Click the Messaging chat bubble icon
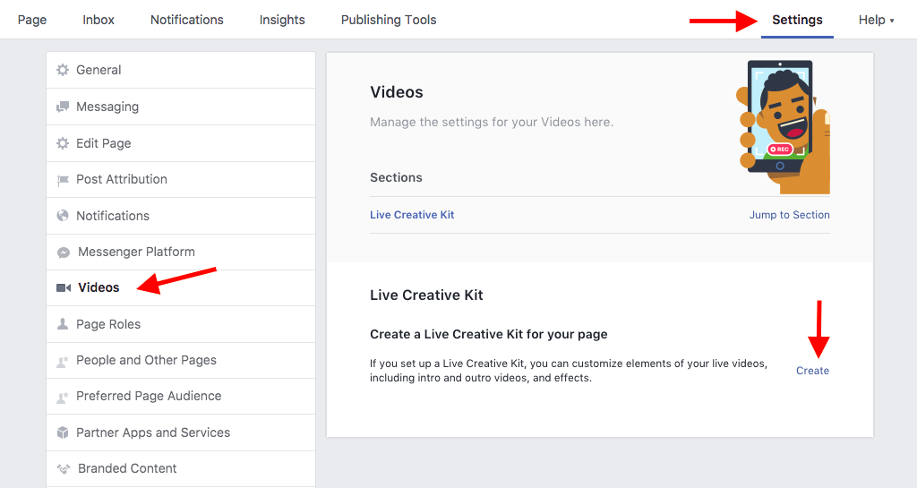917x488 pixels. click(x=63, y=107)
